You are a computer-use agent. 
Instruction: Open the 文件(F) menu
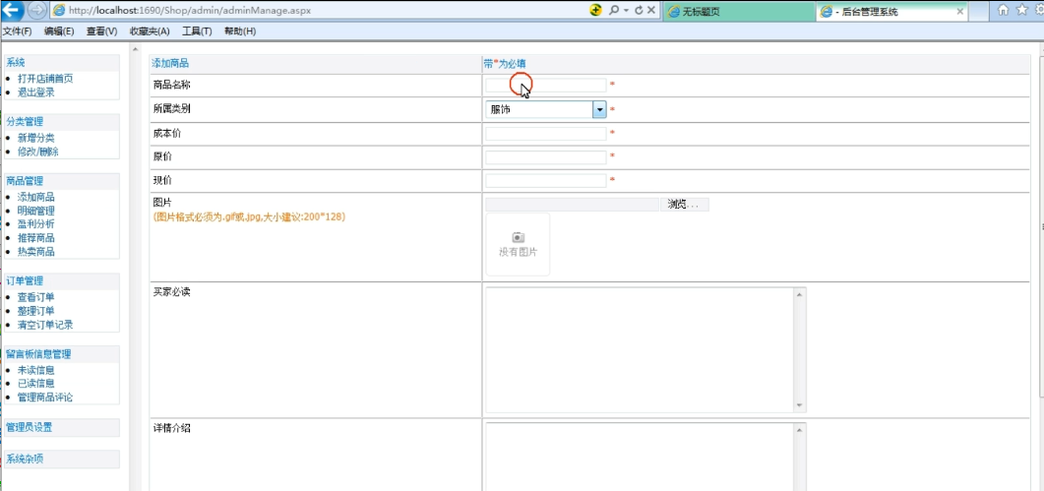(17, 31)
